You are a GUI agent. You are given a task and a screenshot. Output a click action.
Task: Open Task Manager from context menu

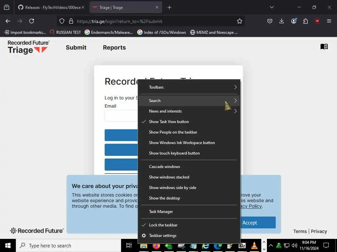[x=189, y=212]
